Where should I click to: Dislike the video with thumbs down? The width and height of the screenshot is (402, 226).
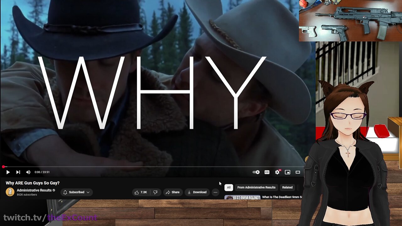coord(155,192)
